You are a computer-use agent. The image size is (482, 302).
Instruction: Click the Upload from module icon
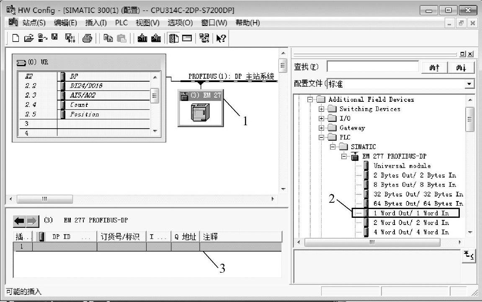(x=156, y=38)
